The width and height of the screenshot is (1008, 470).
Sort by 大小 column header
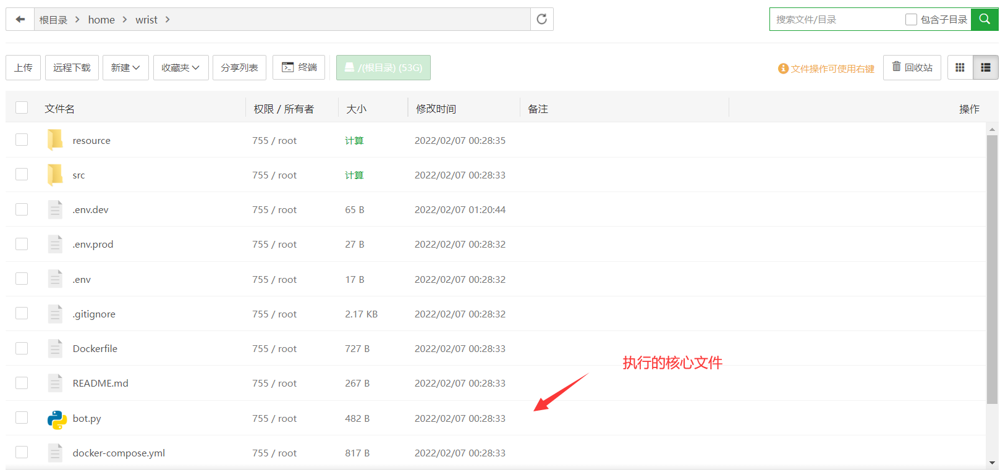tap(357, 109)
